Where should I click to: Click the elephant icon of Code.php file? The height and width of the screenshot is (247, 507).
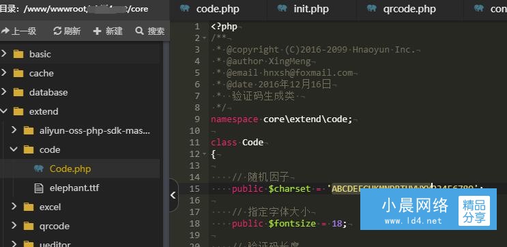click(39, 169)
